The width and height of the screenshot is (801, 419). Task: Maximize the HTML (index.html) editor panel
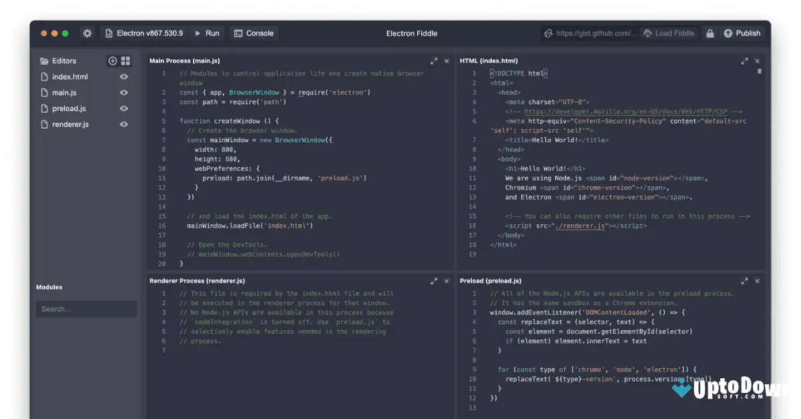(x=744, y=61)
